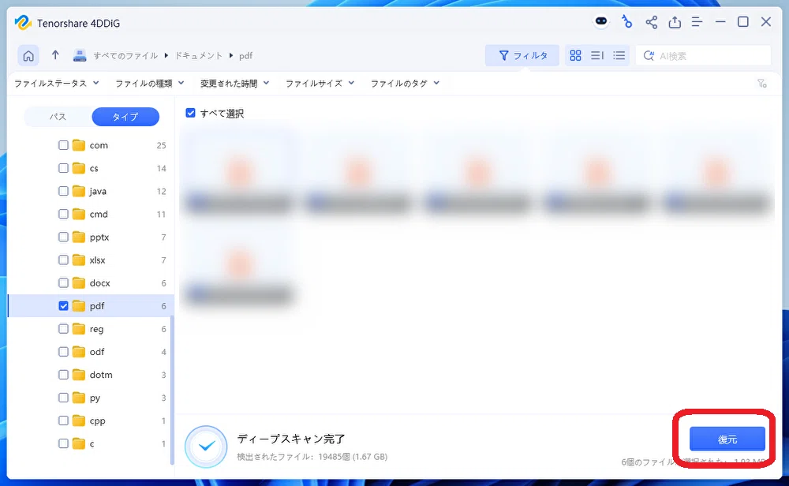Click the docx folder icon
This screenshot has height=486, width=789.
pyautogui.click(x=78, y=282)
